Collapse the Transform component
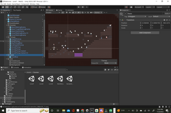The width and height of the screenshot is (171, 113). coord(121,20)
